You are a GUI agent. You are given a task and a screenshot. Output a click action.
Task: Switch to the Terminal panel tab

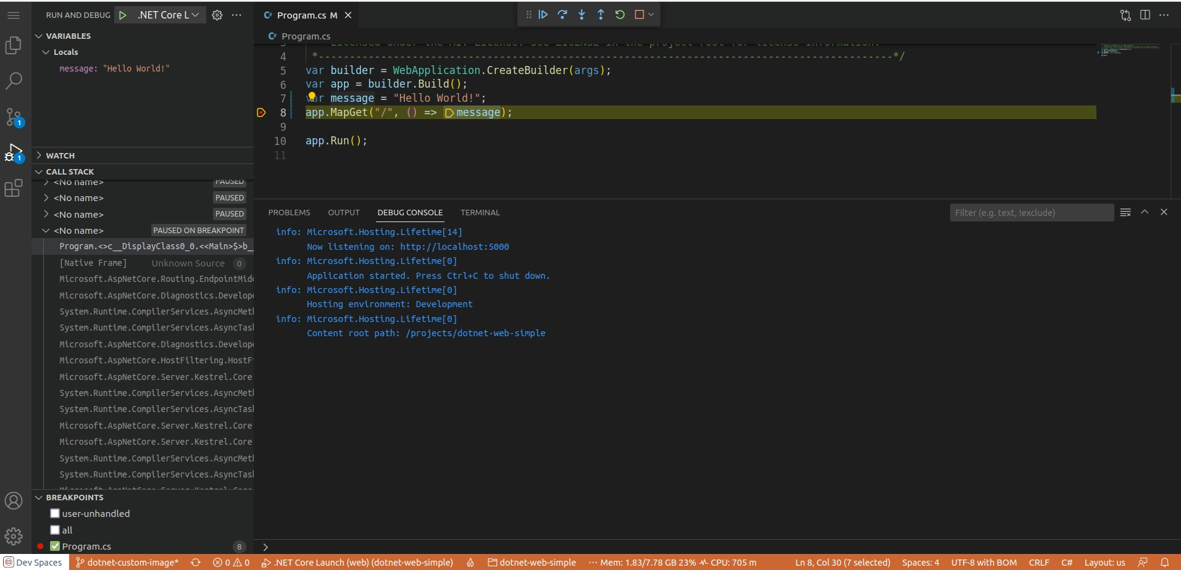pyautogui.click(x=480, y=212)
